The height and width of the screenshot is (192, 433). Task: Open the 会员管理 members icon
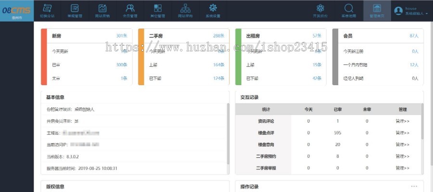pyautogui.click(x=130, y=8)
